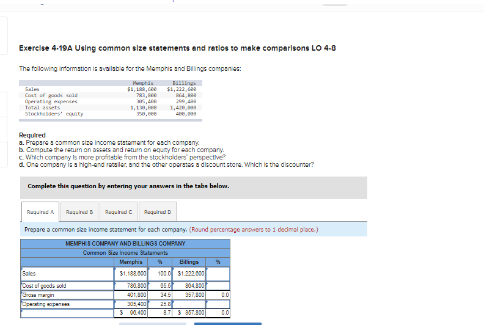Switch to the Required A tab

[x=40, y=212]
